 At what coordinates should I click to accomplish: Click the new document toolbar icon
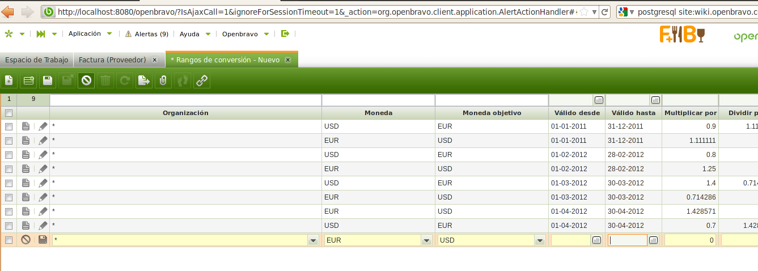click(9, 81)
